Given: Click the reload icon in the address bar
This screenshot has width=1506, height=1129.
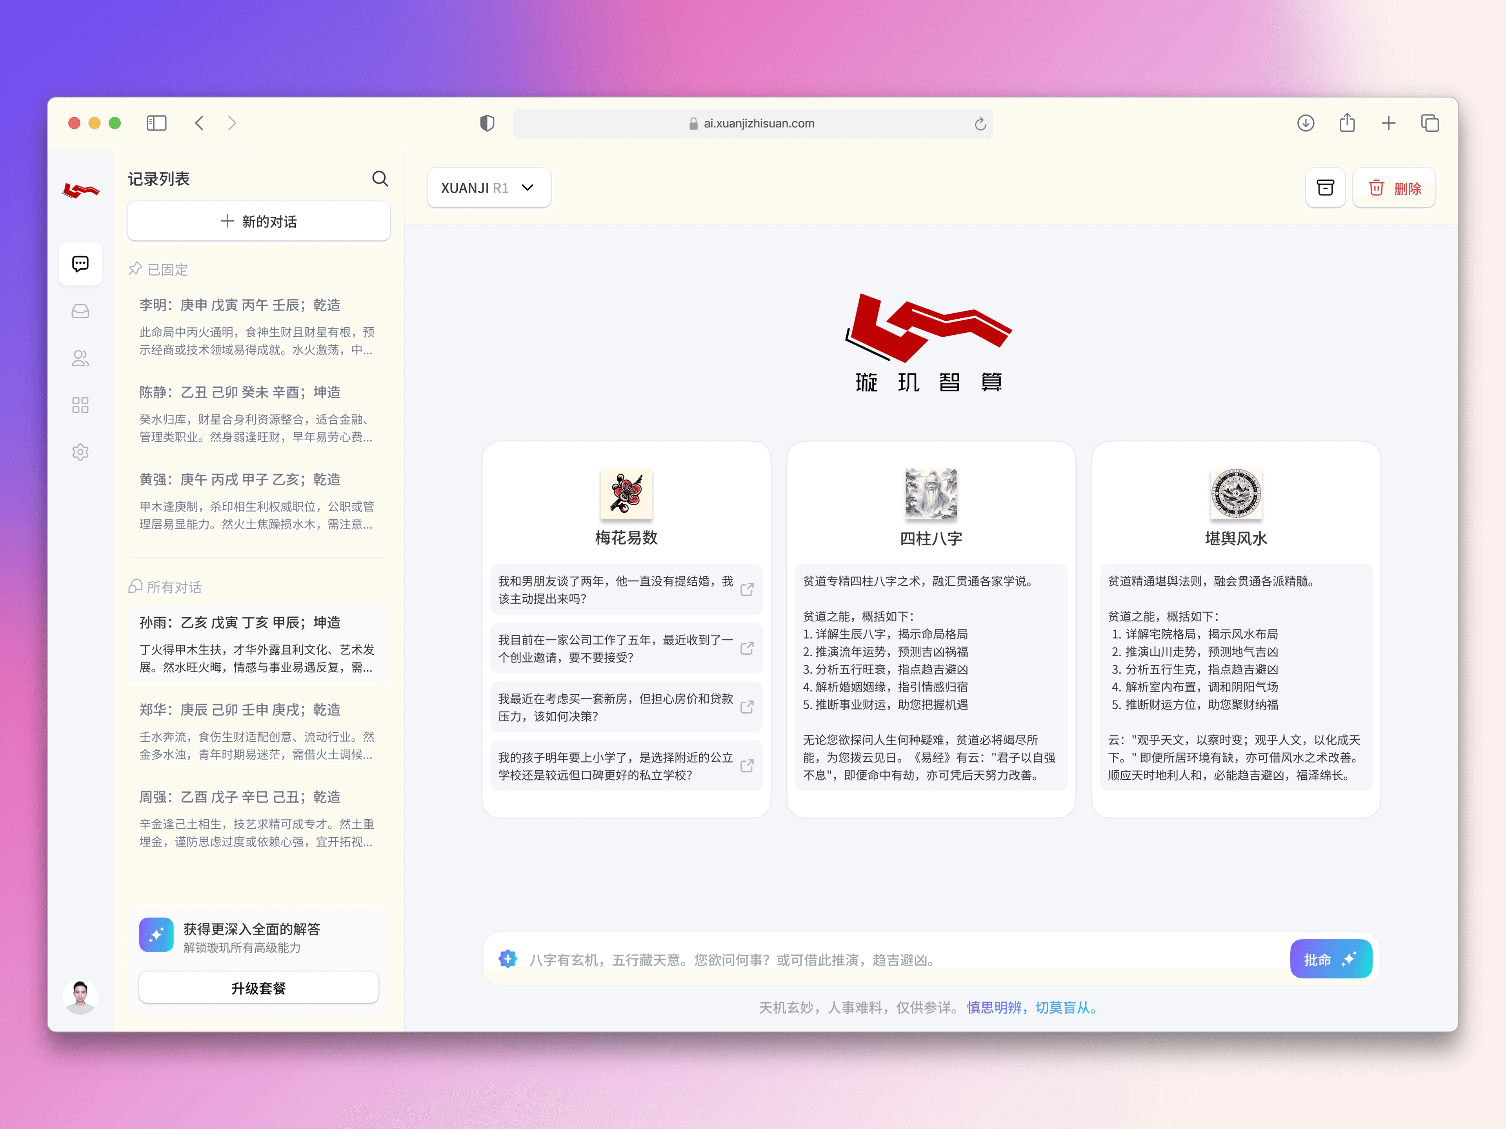Looking at the screenshot, I should click(x=980, y=123).
